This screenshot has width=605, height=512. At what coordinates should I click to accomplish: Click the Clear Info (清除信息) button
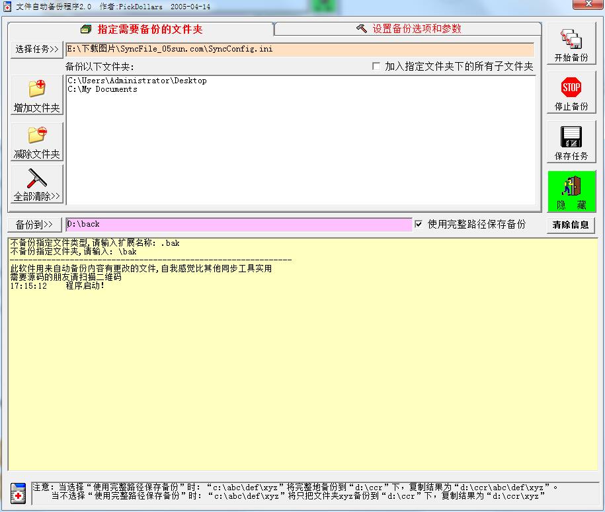[x=570, y=225]
